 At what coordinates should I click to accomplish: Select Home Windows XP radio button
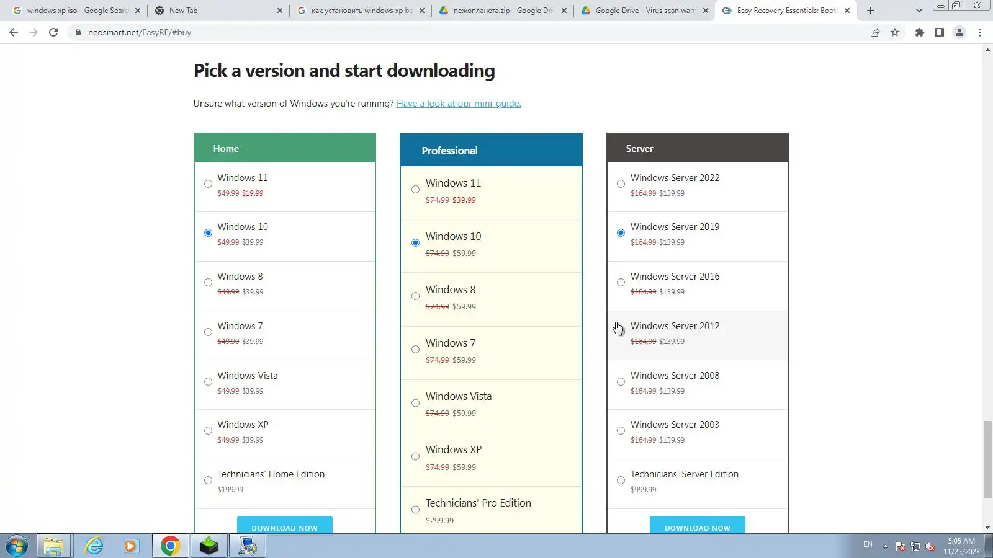tap(208, 431)
